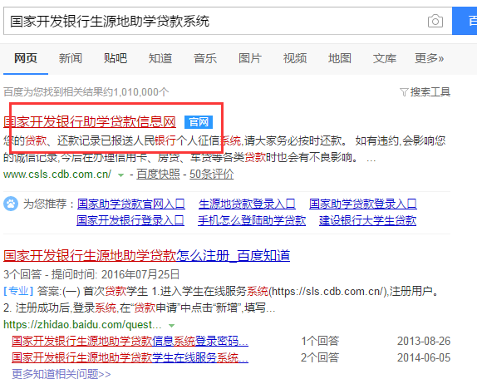Open 国家开发银行登录入口 suggestion
The height and width of the screenshot is (379, 477).
click(130, 220)
